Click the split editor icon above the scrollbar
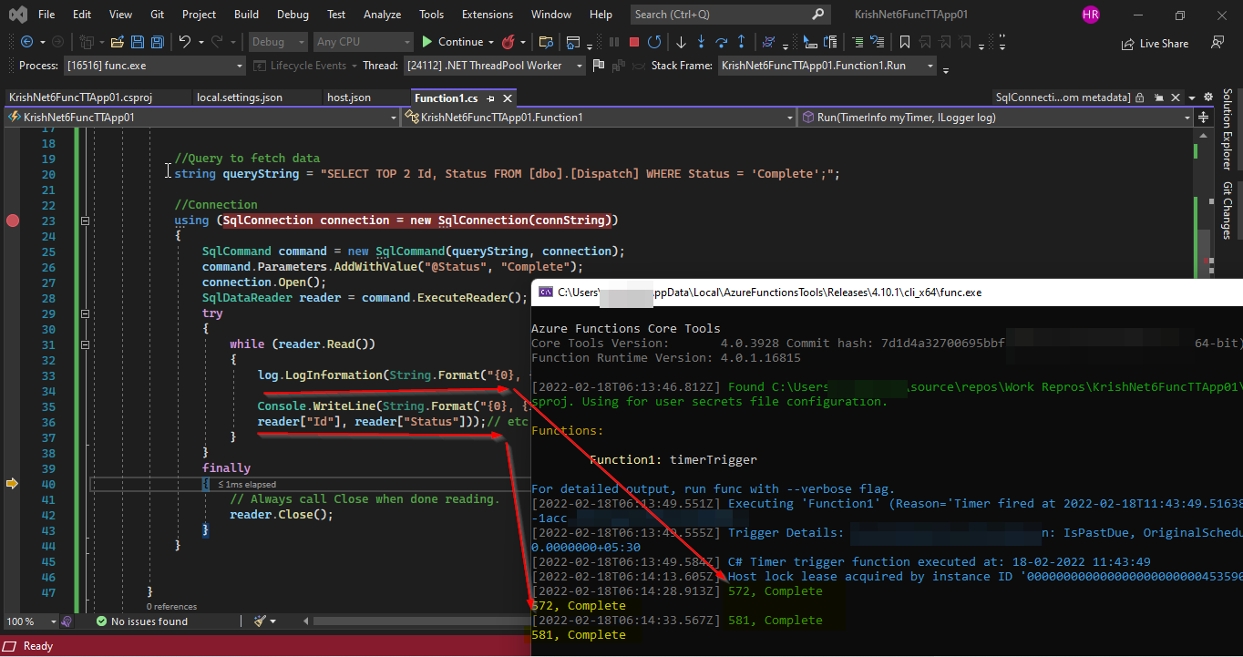 point(1203,118)
